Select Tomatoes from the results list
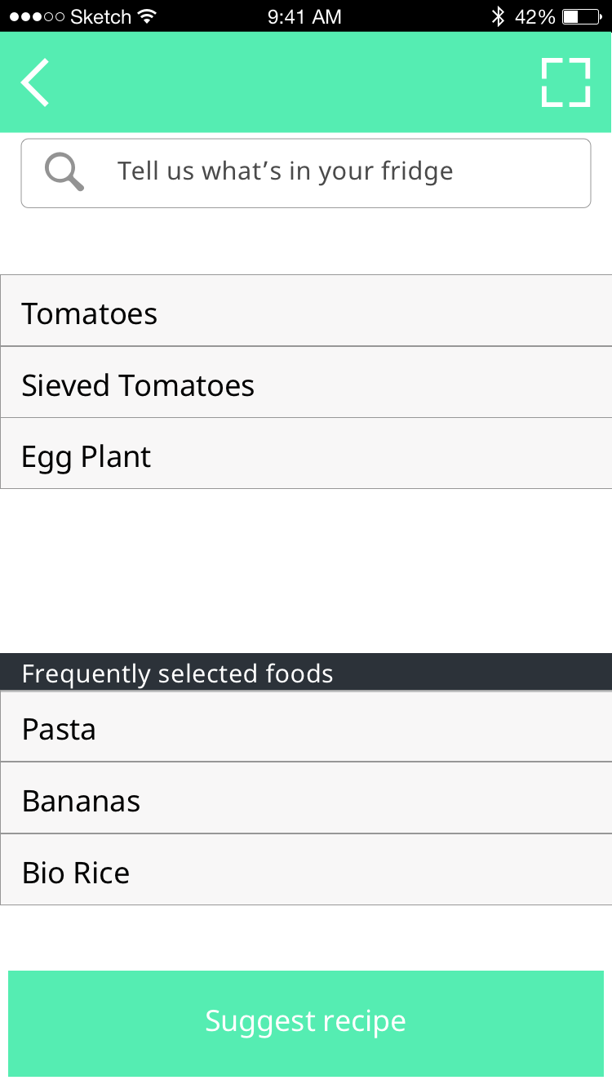 (306, 311)
